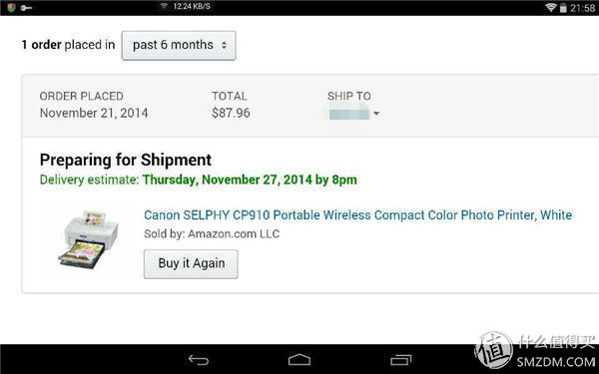Click the Preparing for Shipment heading
This screenshot has width=599, height=374.
(126, 160)
